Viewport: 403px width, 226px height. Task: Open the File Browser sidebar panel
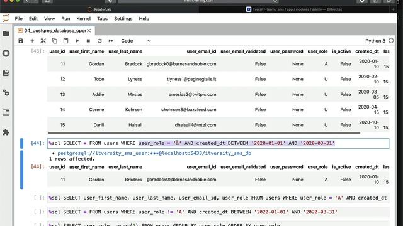pyautogui.click(x=6, y=33)
